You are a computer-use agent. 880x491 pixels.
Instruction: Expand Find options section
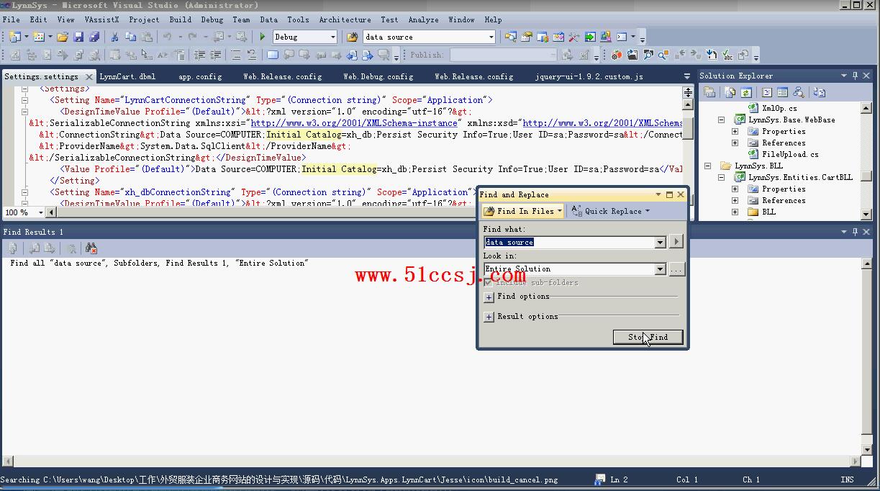click(x=489, y=297)
